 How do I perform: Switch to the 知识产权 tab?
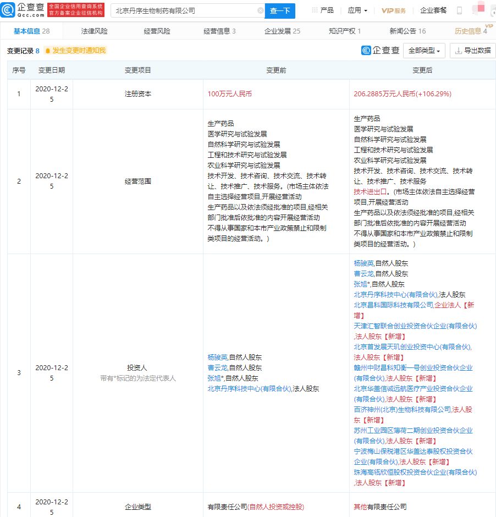(x=344, y=31)
